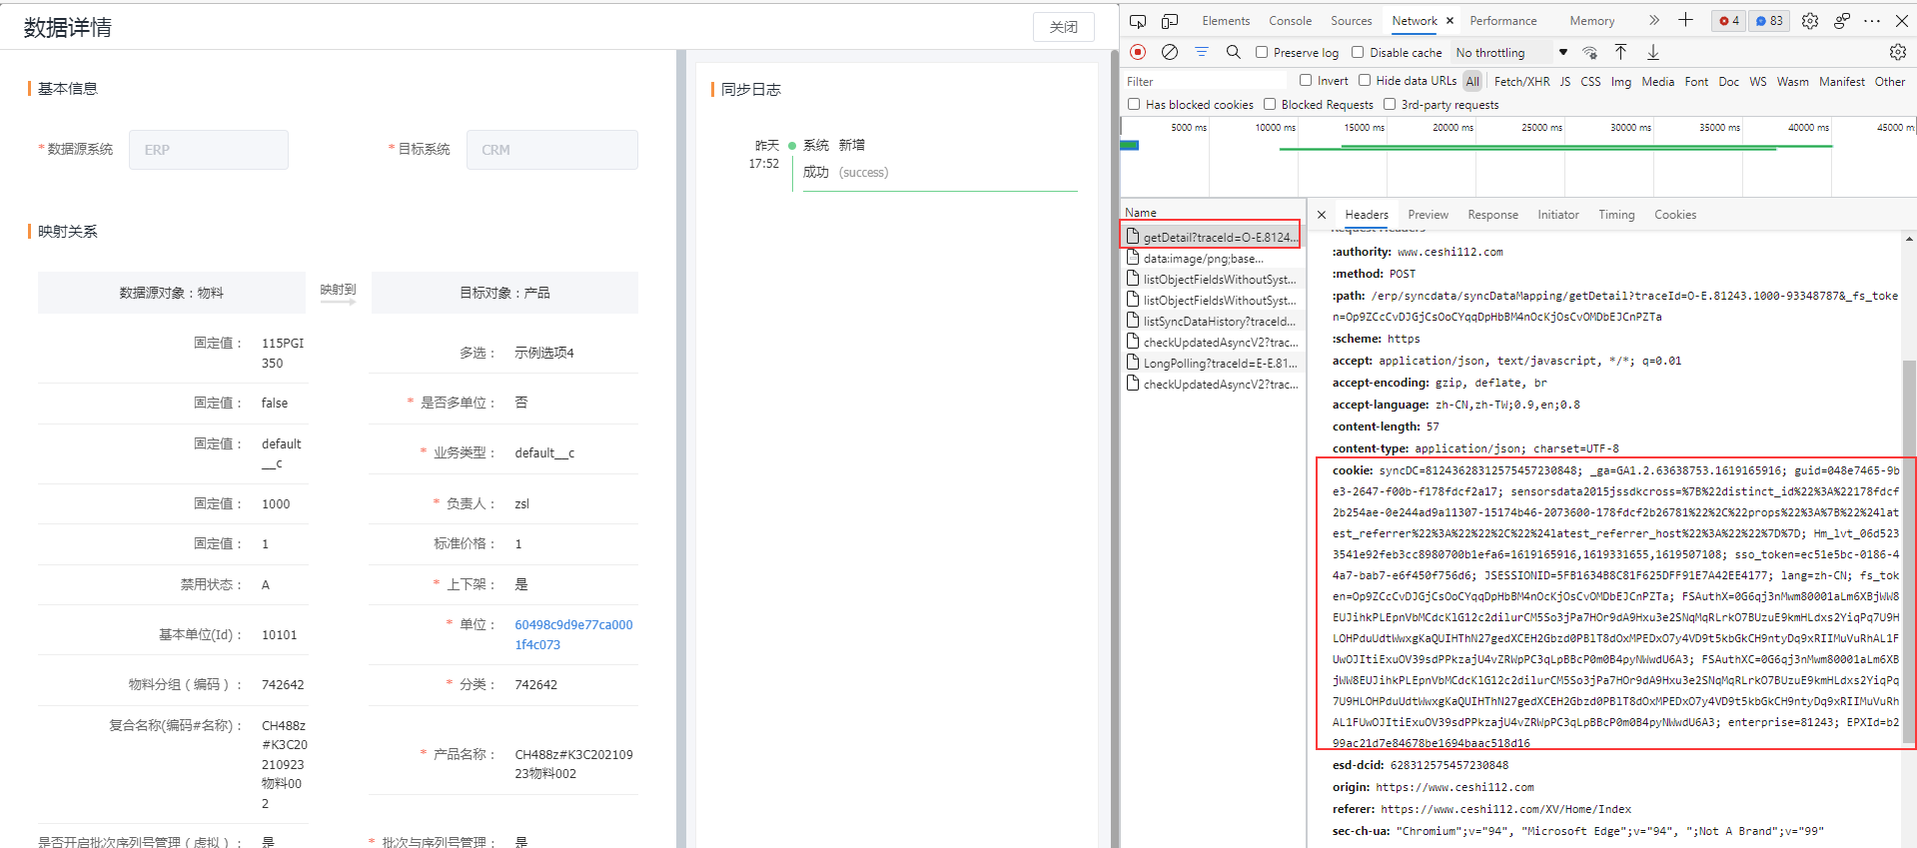Close the Network tab
This screenshot has height=848, width=1917.
1449,21
